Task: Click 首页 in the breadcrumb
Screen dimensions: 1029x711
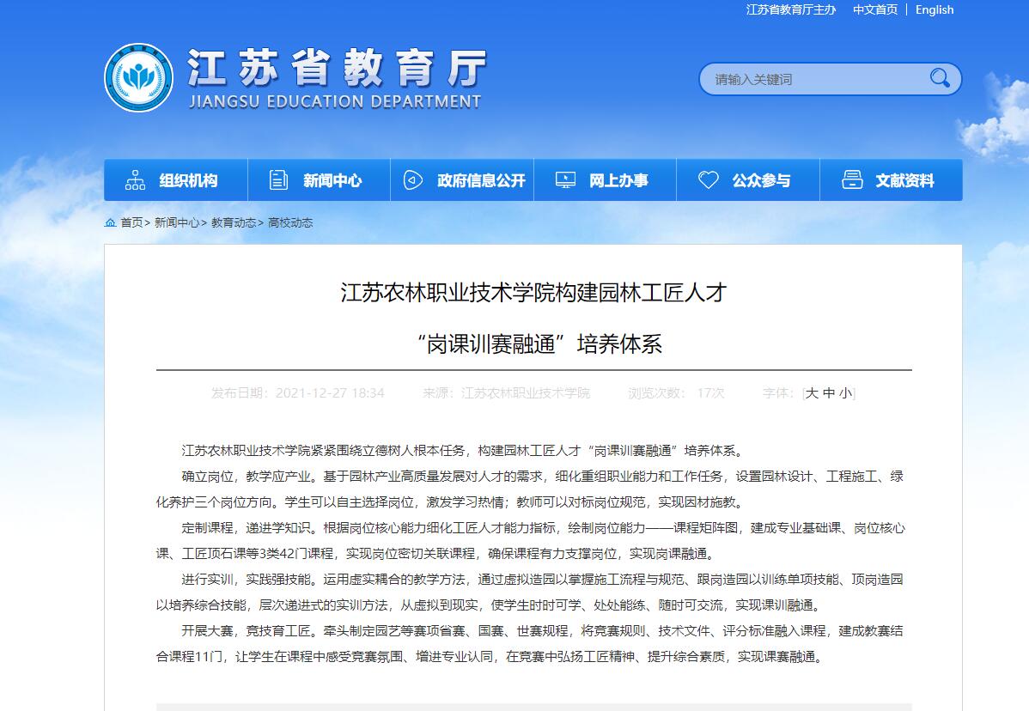Action: [131, 222]
